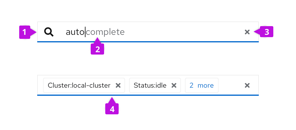Click the magnifying glass search icon
Image resolution: width=296 pixels, height=130 pixels.
[49, 32]
